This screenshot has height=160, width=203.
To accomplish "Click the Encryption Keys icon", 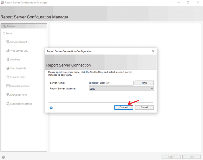I will 8,95.
